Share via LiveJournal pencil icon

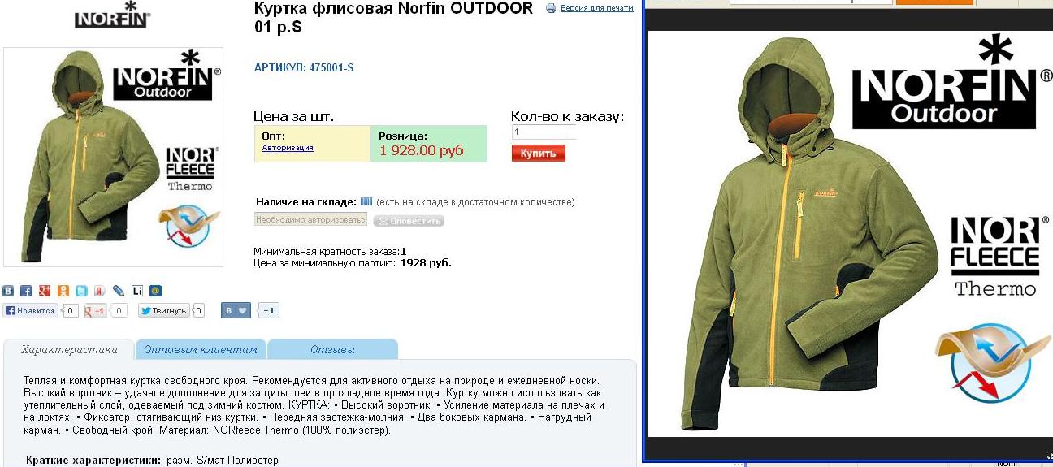(119, 291)
